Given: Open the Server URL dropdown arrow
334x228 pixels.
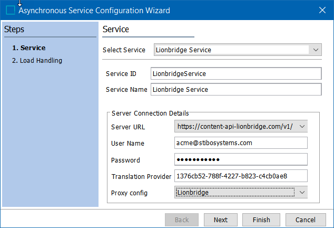Looking at the screenshot, I should (302, 127).
